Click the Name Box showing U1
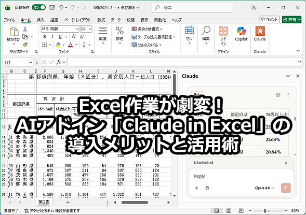This screenshot has width=306, height=215. click(18, 63)
